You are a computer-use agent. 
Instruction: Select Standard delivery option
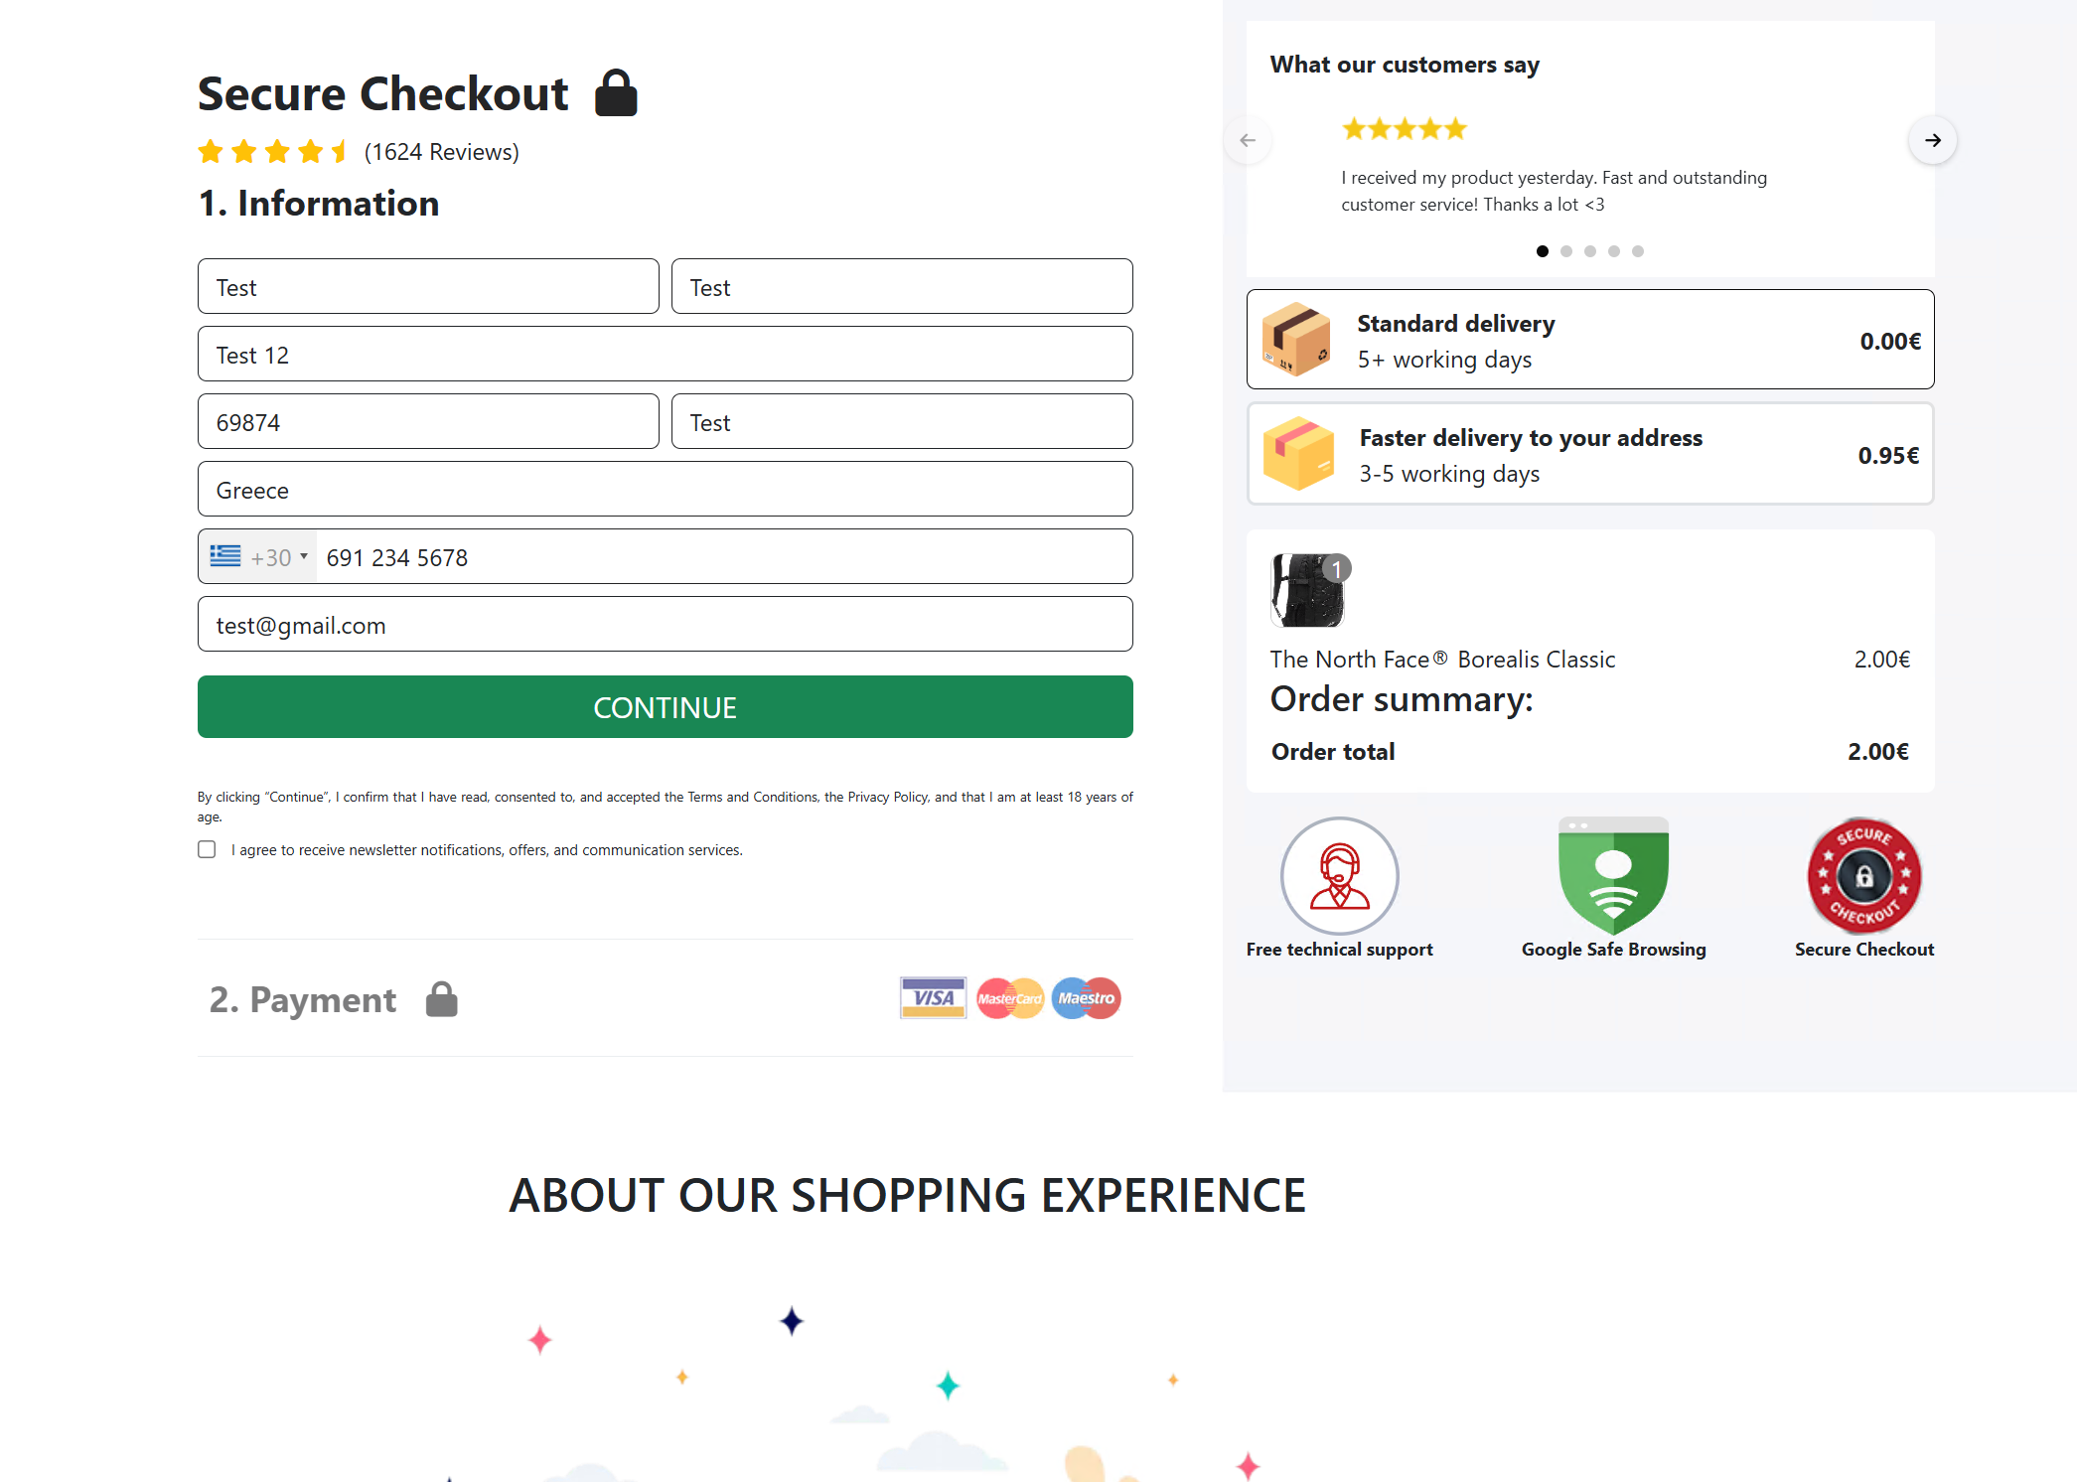pyautogui.click(x=1589, y=340)
